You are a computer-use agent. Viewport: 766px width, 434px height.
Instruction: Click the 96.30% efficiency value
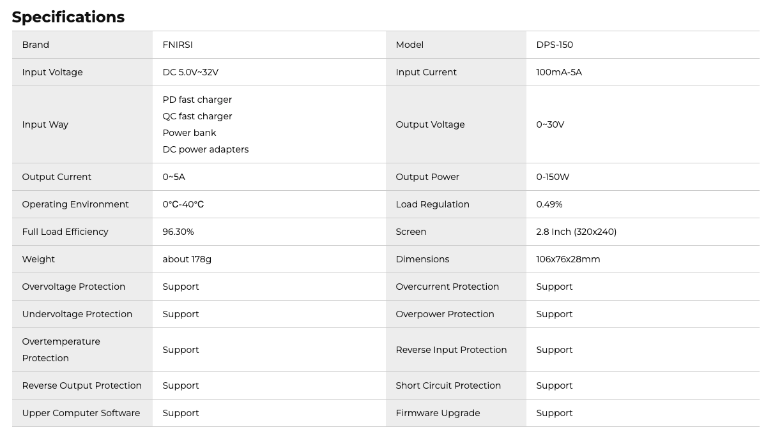coord(178,232)
